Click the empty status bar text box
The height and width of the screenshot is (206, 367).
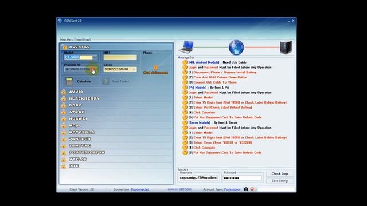click(x=276, y=189)
